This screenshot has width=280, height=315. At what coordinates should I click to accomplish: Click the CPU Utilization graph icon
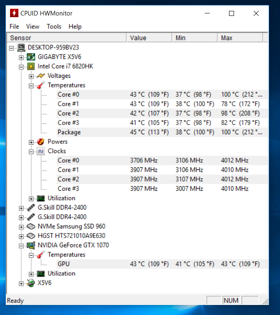(x=41, y=198)
